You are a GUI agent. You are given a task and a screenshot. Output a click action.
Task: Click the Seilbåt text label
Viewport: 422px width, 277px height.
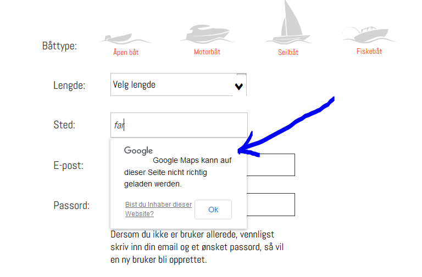pyautogui.click(x=288, y=52)
